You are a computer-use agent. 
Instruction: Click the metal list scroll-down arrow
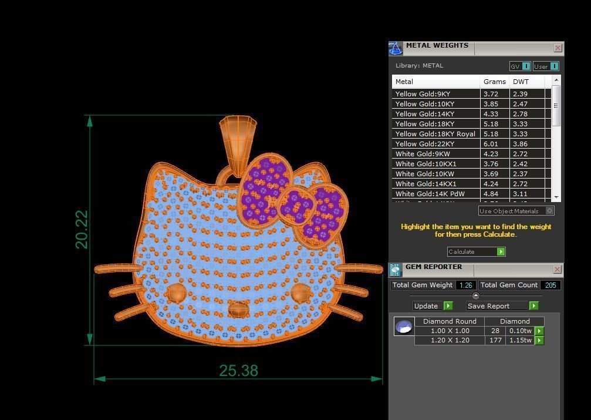(x=556, y=197)
